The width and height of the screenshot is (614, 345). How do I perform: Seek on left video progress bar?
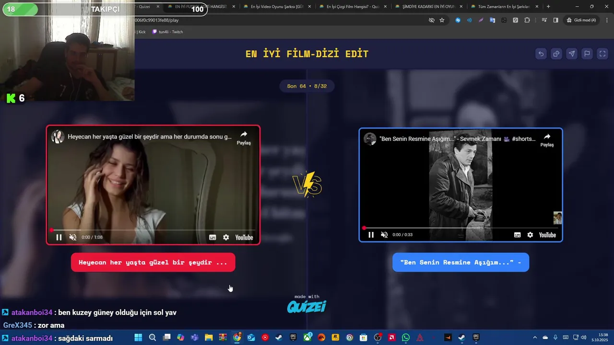153,230
